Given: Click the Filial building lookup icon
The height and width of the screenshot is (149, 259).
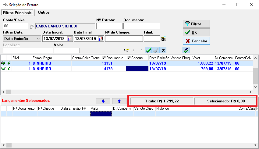Looking at the screenshot, I should (164, 39).
